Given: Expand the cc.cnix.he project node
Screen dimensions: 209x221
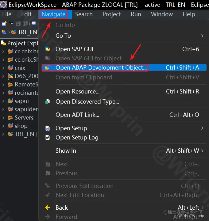Looking at the screenshot, I should (3, 51).
